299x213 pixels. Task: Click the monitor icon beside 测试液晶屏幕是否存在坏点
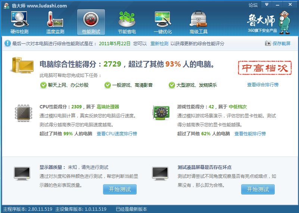coord(160,173)
